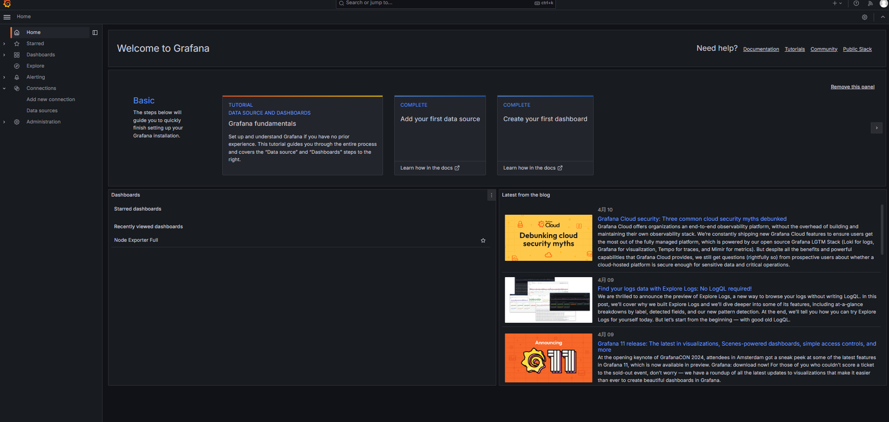Viewport: 889px width, 422px height.
Task: Open Dashboards panel three-dot menu
Action: [491, 195]
